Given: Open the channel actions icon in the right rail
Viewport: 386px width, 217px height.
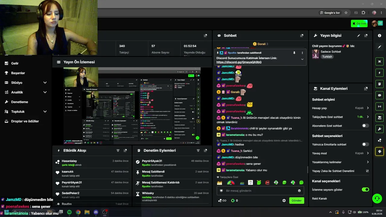Looking at the screenshot, I should 379,118.
